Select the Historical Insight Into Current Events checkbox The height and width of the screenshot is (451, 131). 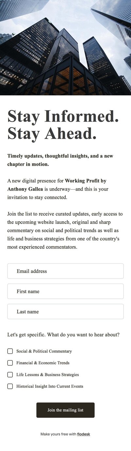[x=10, y=386]
